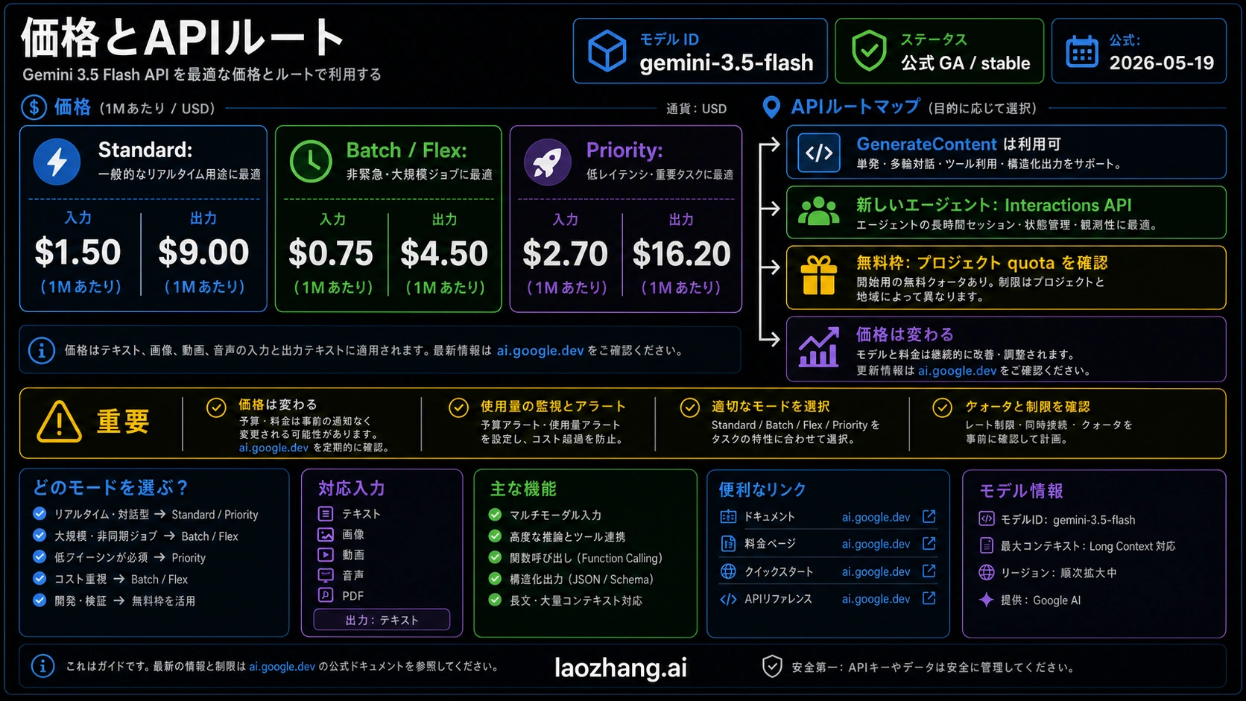Screen dimensions: 1246x701
Task: Open ai.google.dev link in the footer note
Action: (x=282, y=667)
